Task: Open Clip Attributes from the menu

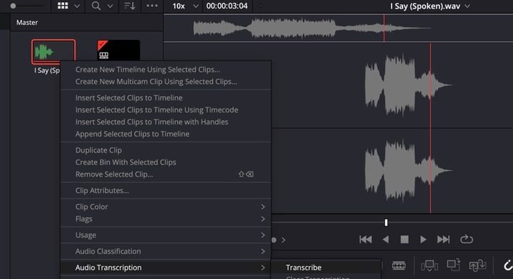Action: [x=102, y=191]
